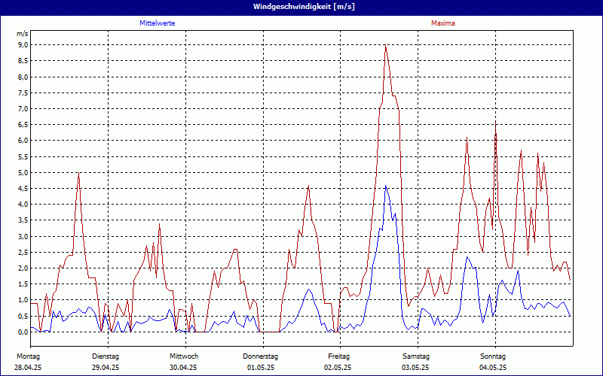Screen dimensions: 603x376
Task: Click the 4,0 y-axis value
Action: (23, 204)
